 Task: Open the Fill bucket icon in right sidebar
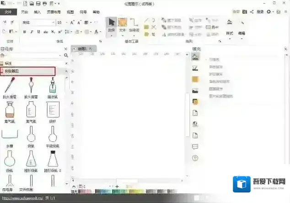pos(195,57)
